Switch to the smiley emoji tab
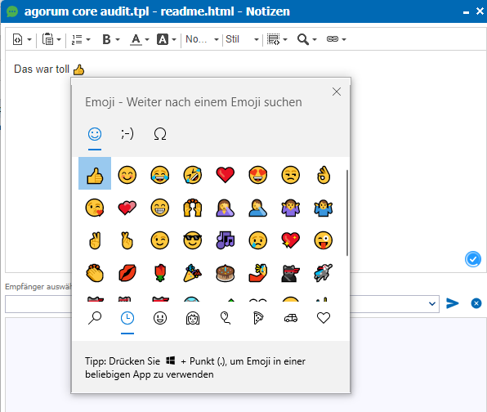The width and height of the screenshot is (487, 412). click(95, 134)
